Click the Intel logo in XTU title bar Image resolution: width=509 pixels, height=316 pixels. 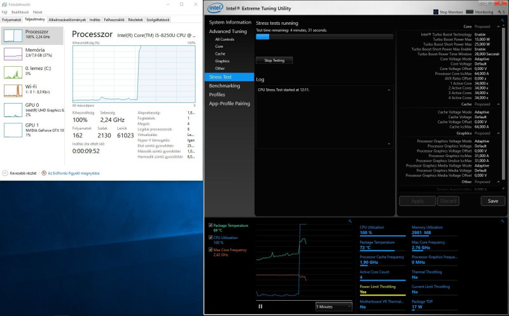tap(215, 8)
